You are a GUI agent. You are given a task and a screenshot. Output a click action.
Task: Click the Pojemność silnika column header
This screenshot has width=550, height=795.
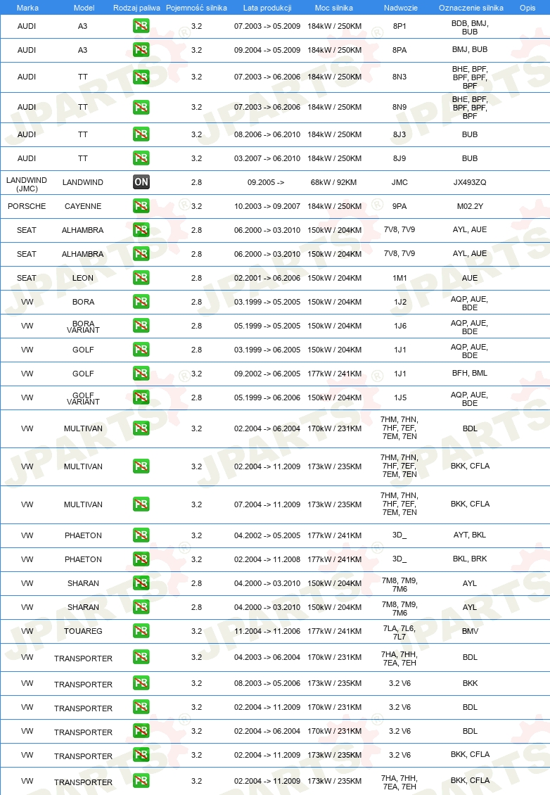click(196, 8)
